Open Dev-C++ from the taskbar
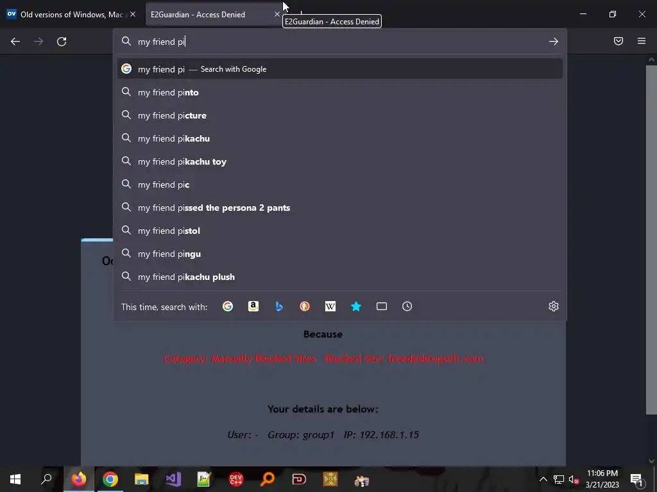The height and width of the screenshot is (492, 657). click(x=236, y=479)
